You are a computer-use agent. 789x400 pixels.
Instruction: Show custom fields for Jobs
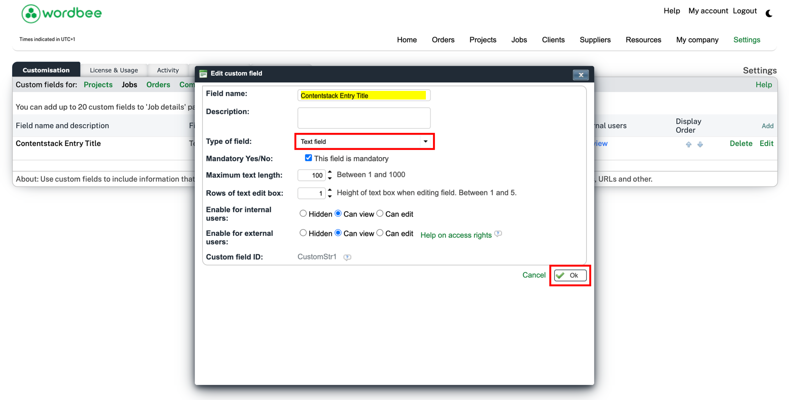pyautogui.click(x=129, y=85)
